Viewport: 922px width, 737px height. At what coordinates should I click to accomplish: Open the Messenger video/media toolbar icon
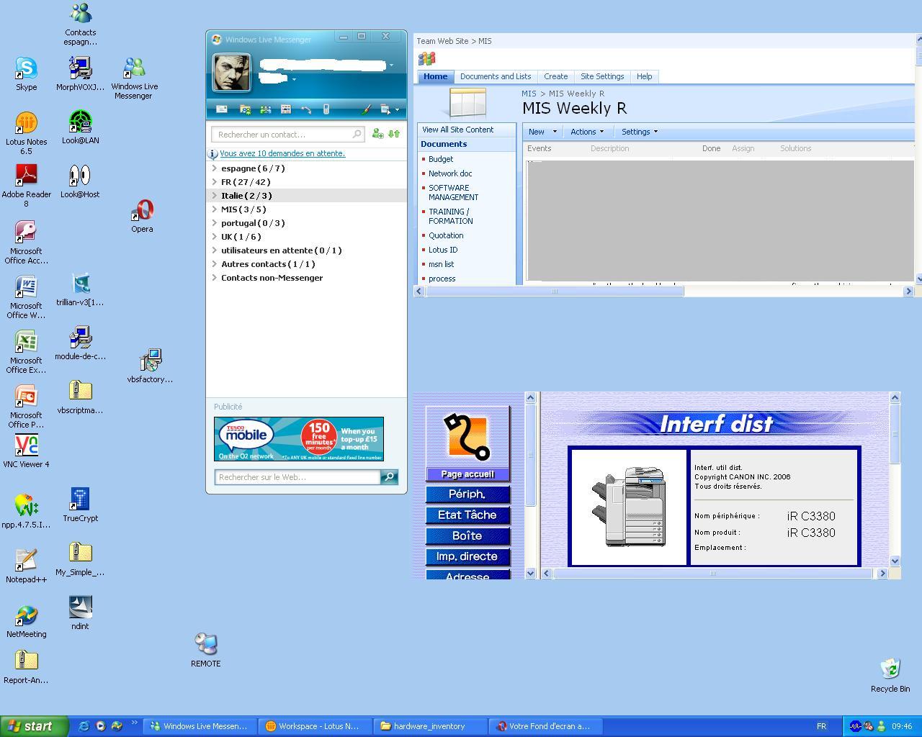point(286,109)
